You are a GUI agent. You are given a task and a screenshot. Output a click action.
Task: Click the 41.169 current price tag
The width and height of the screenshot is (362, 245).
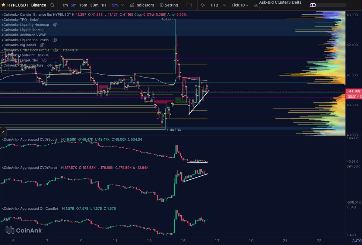tap(354, 91)
